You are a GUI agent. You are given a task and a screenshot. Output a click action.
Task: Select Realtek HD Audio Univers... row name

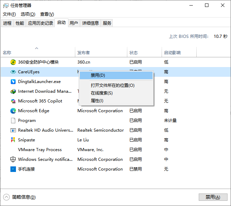click(45, 130)
